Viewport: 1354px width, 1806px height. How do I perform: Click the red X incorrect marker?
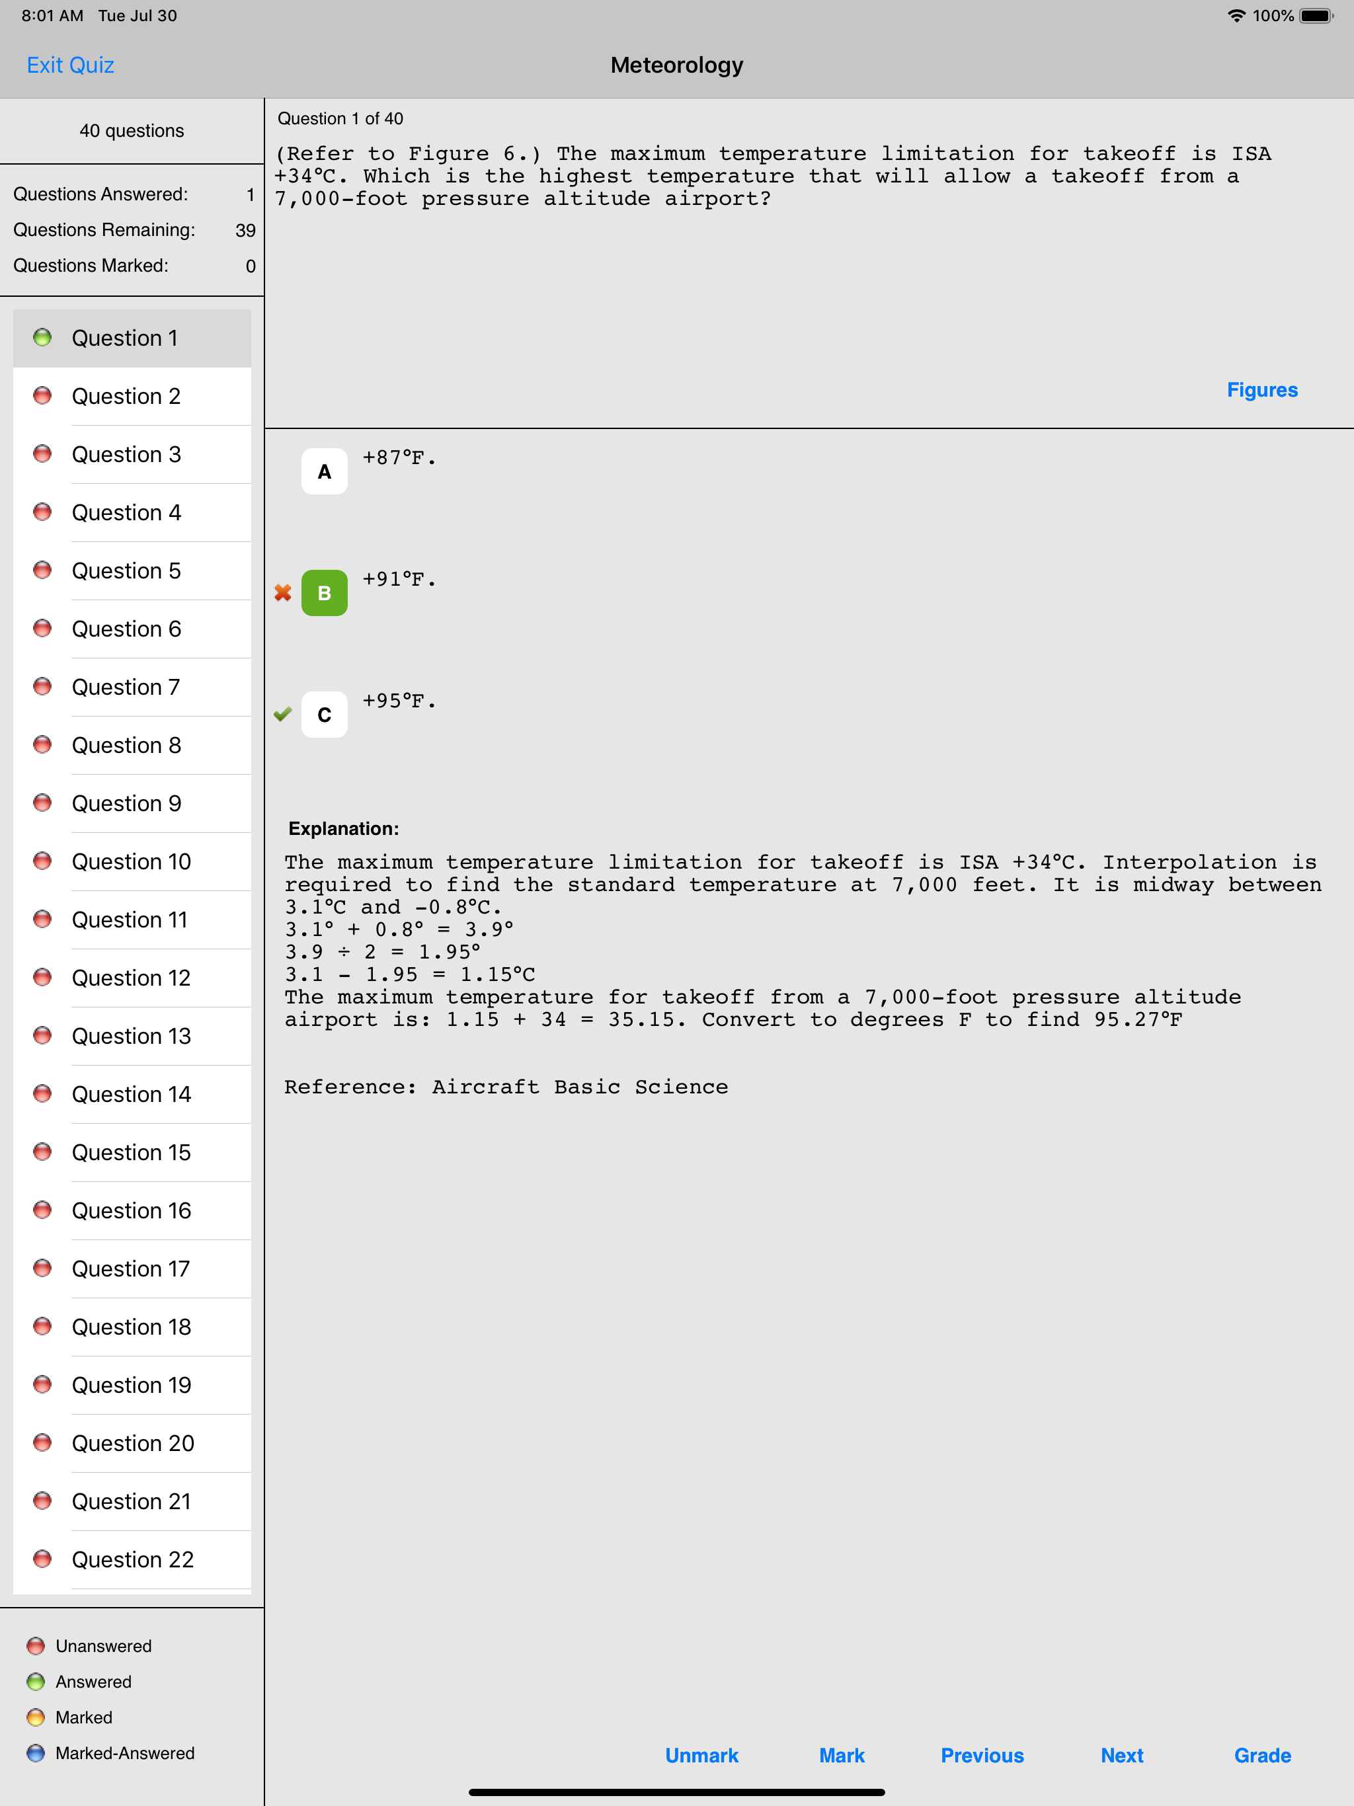coord(282,593)
